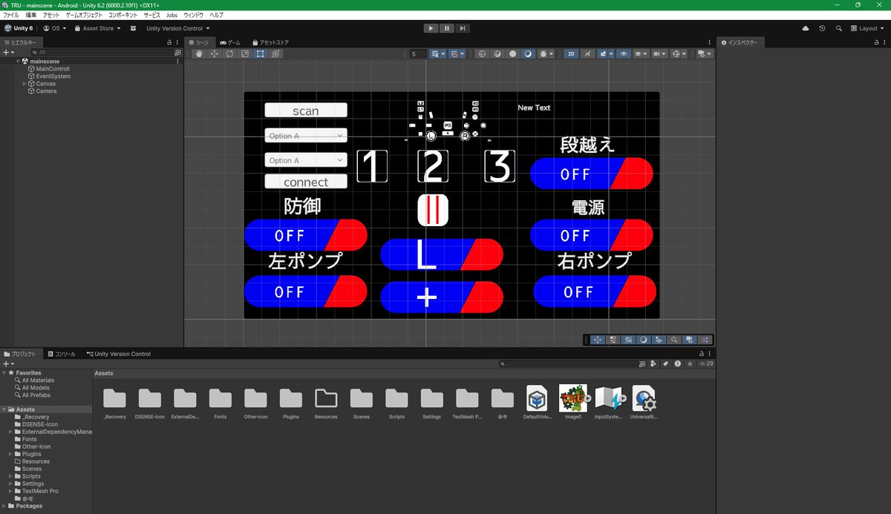Image resolution: width=891 pixels, height=514 pixels.
Task: Open the ファイル menu
Action: coord(11,15)
